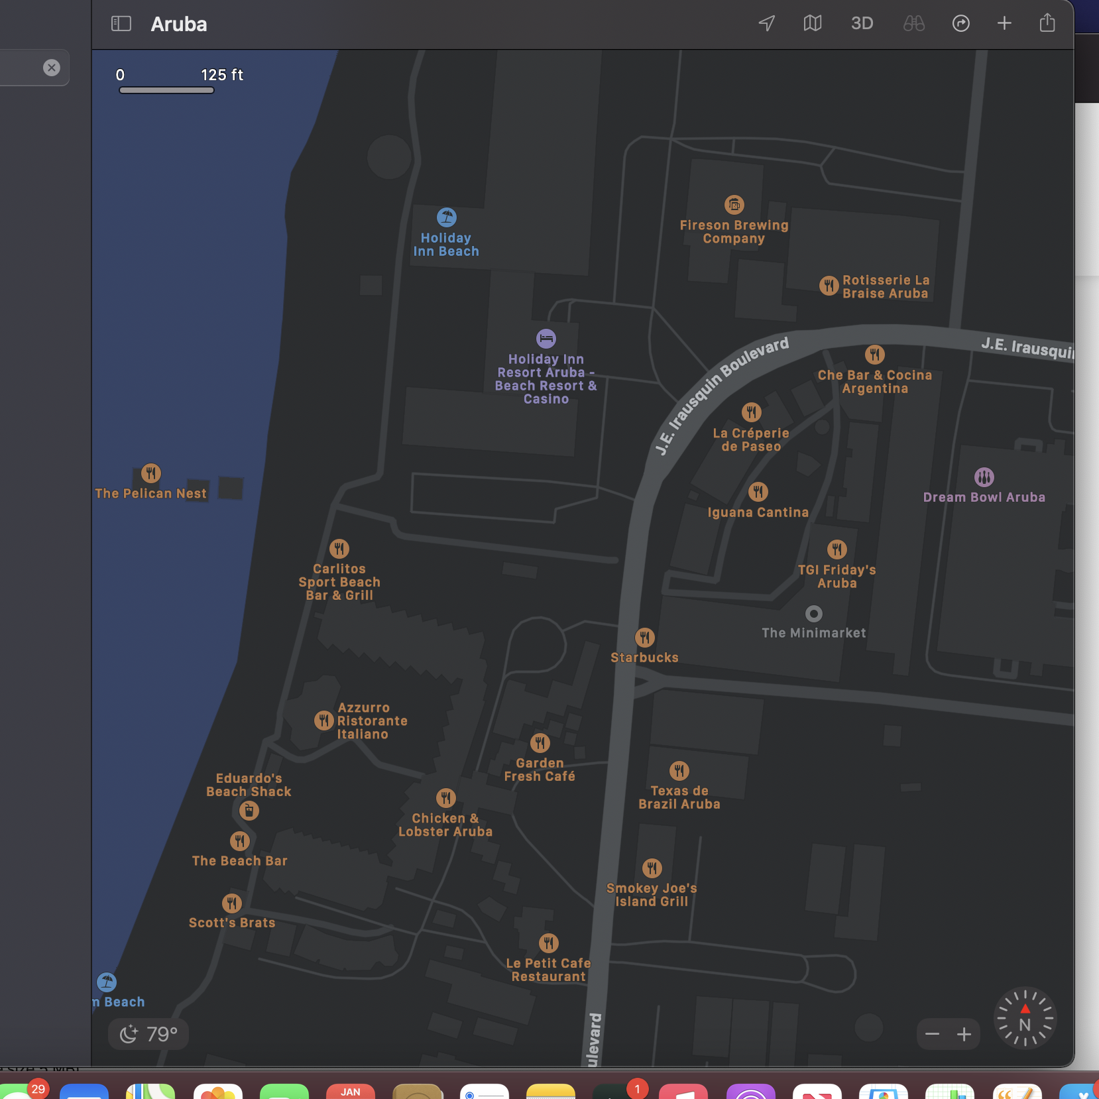Viewport: 1099px width, 1099px height.
Task: Switch to 3D view
Action: [862, 23]
